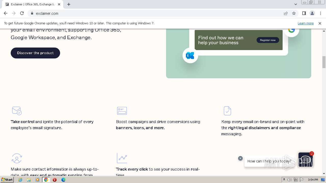This screenshot has width=326, height=183.
Task: Click the contact syncing person icon
Action: click(17, 158)
